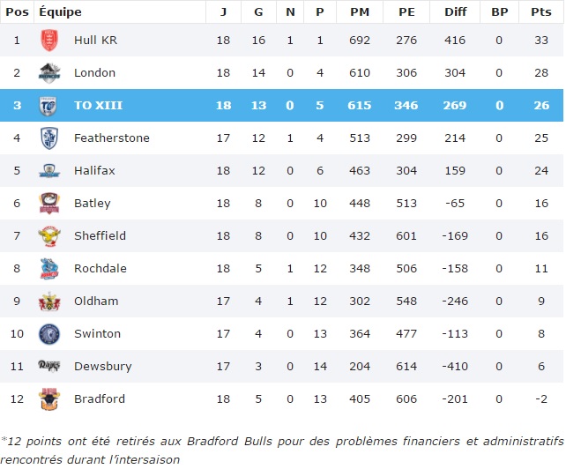Click the Featherstone team name
This screenshot has height=469, width=566.
[x=112, y=138]
